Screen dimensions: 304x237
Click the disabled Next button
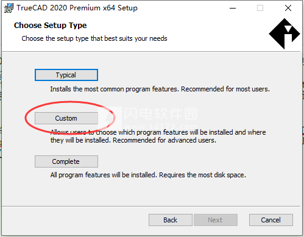tap(216, 220)
